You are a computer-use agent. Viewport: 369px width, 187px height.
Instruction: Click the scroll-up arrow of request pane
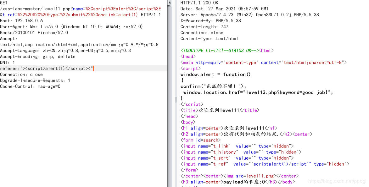click(170, 2)
